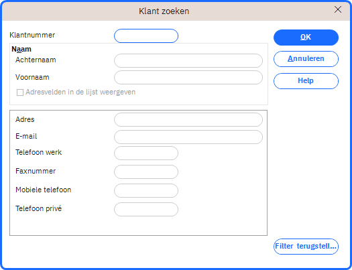Viewport: 352px width, 270px height.
Task: Open the Help button
Action: click(x=306, y=81)
